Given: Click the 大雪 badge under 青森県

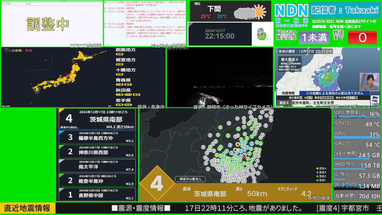Looking at the screenshot, I should (x=119, y=84).
